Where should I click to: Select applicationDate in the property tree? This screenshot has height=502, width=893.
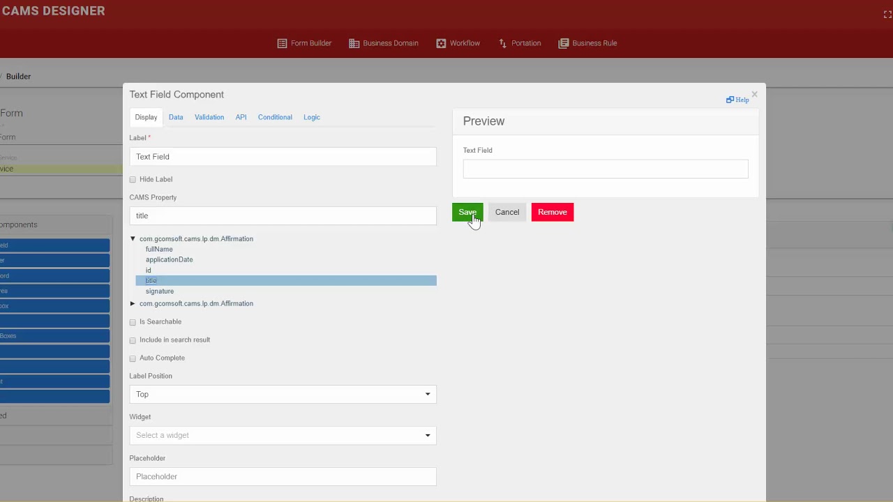170,260
